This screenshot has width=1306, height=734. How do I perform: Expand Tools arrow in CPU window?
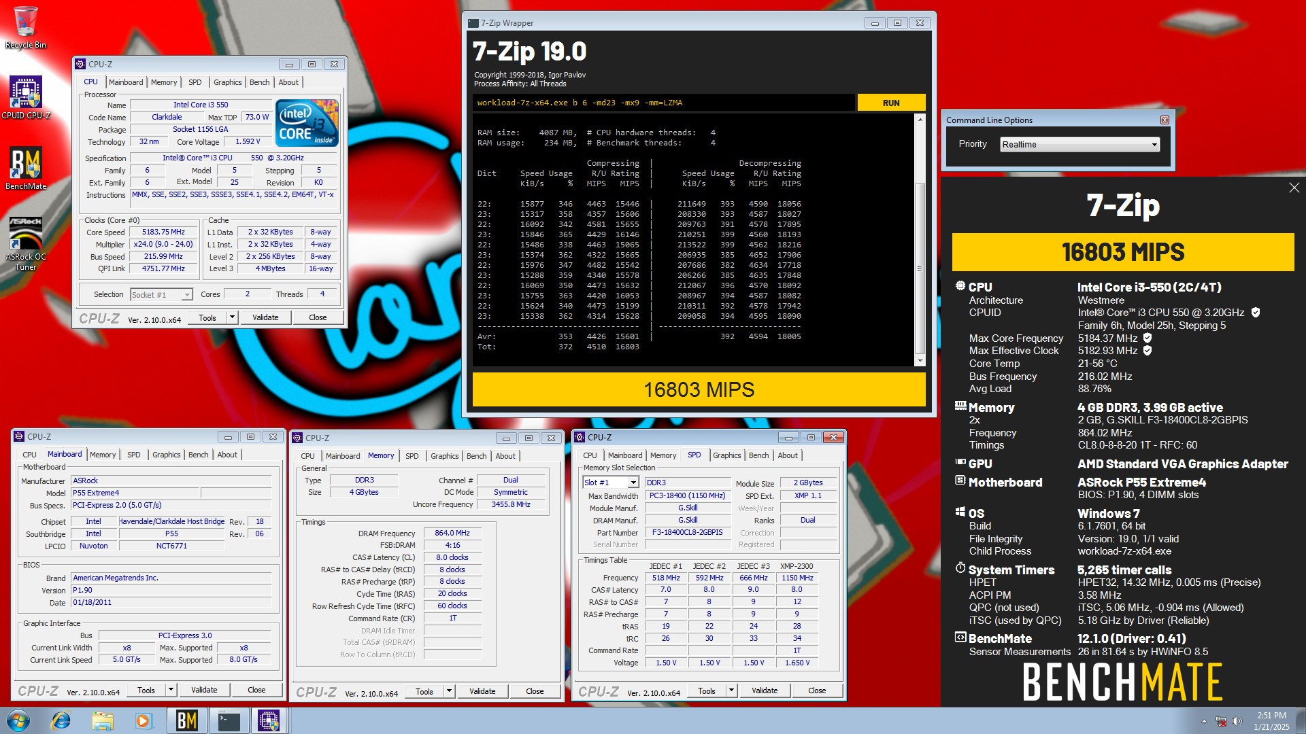[x=232, y=317]
